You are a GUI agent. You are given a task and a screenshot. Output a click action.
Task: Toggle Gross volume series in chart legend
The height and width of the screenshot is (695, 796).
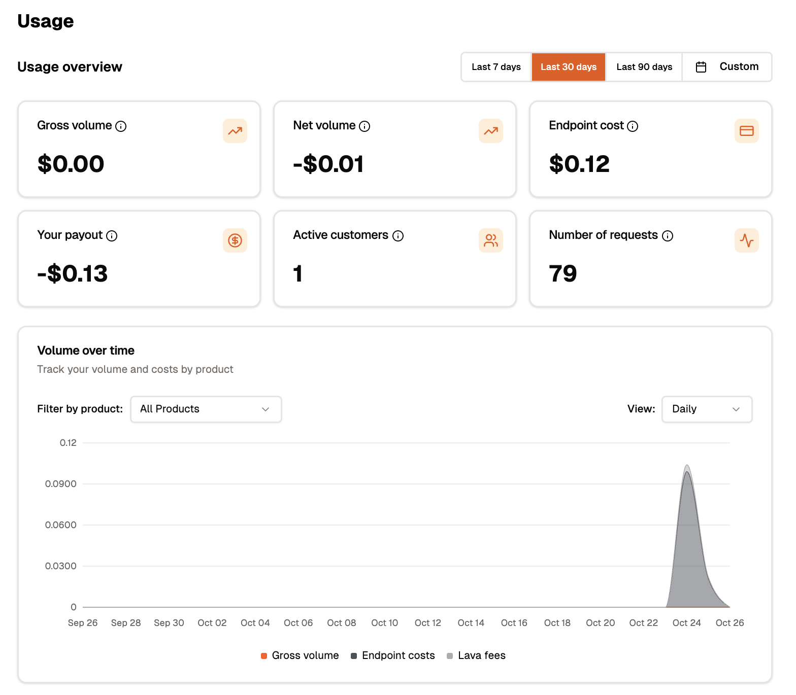pyautogui.click(x=300, y=655)
